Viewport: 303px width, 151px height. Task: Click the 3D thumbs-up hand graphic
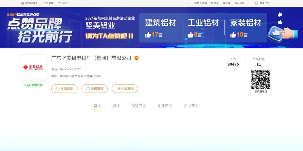283,34
